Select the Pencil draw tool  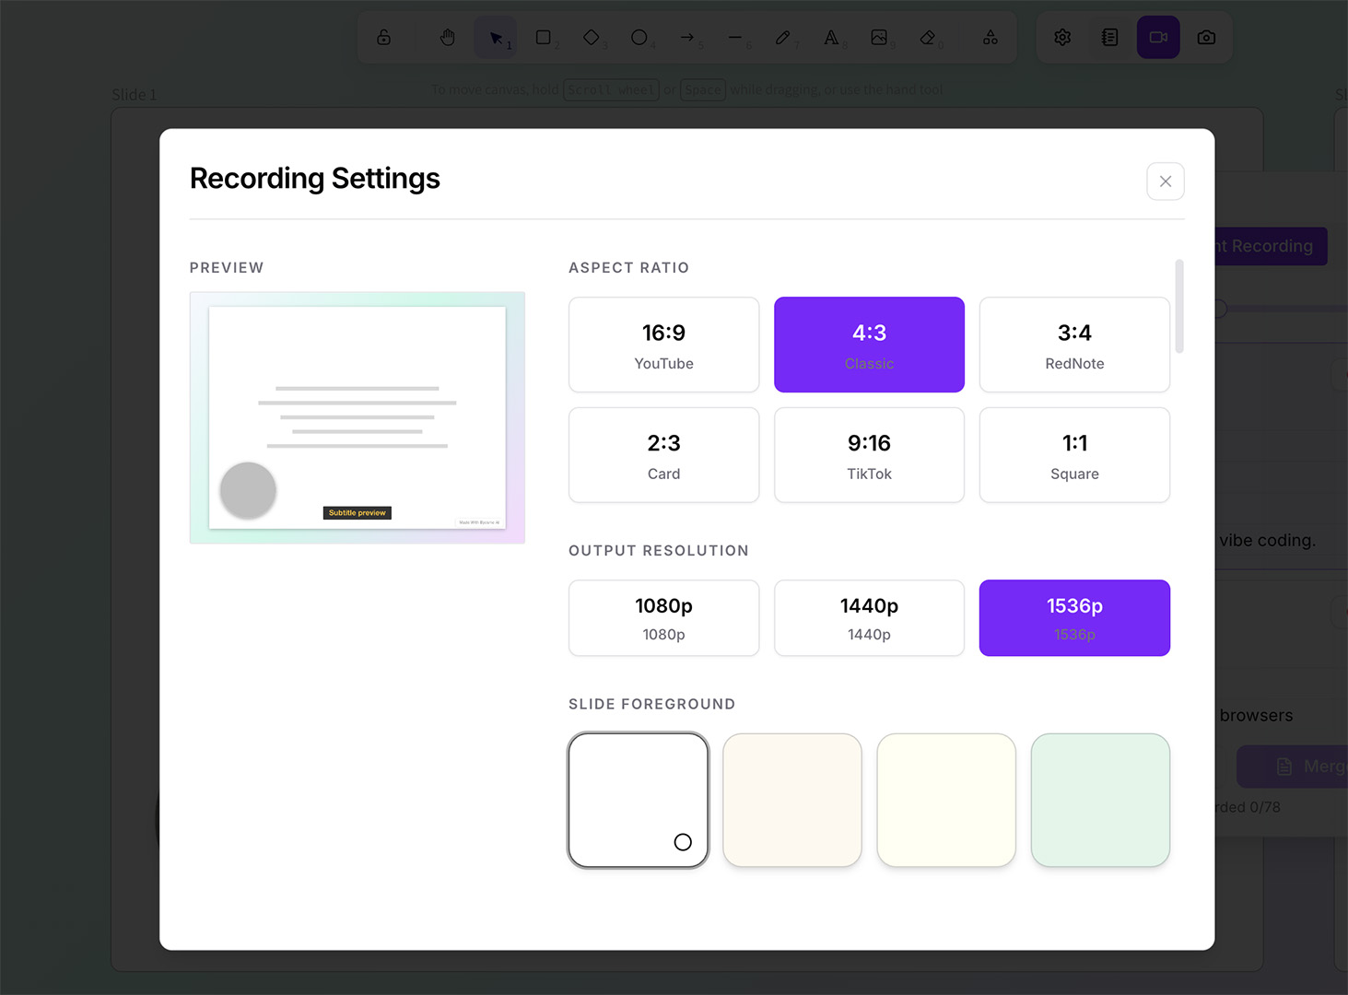pyautogui.click(x=783, y=38)
